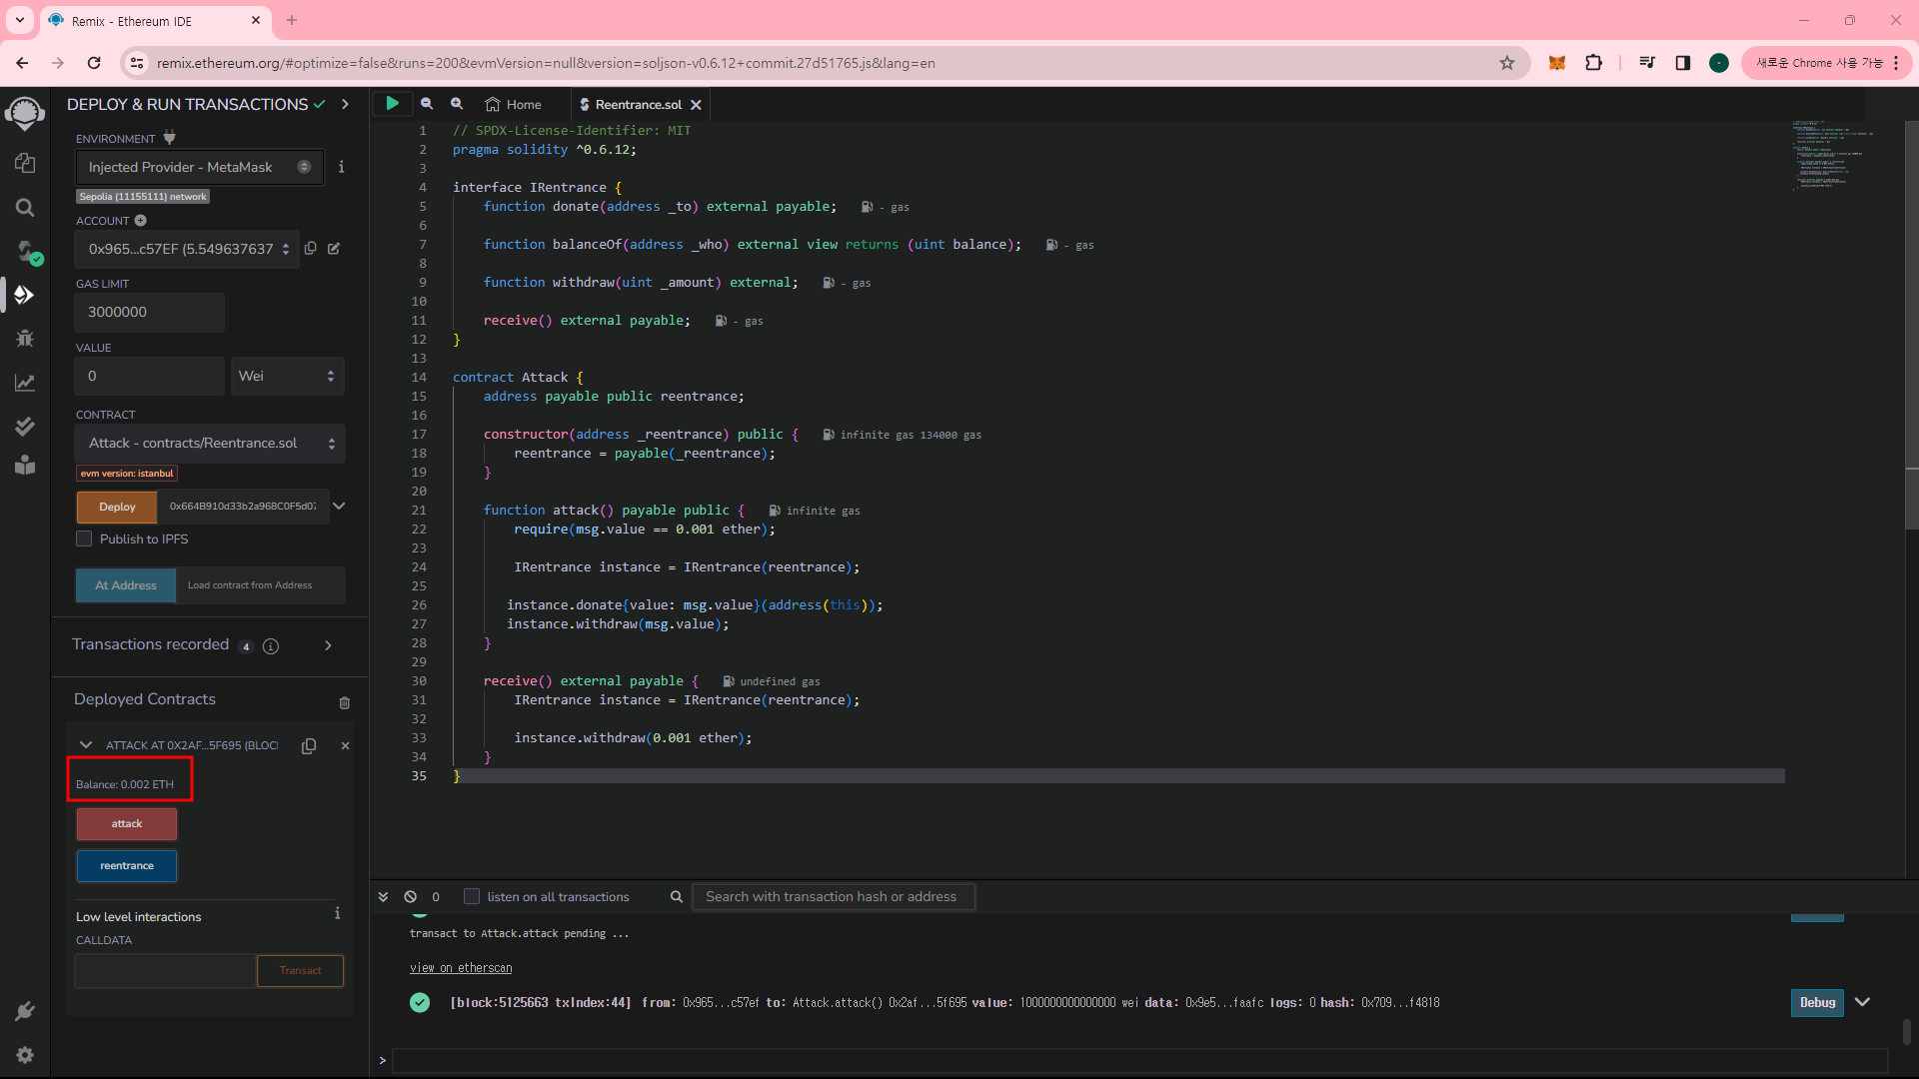1919x1079 pixels.
Task: Zoom out the editor font
Action: pos(427,103)
